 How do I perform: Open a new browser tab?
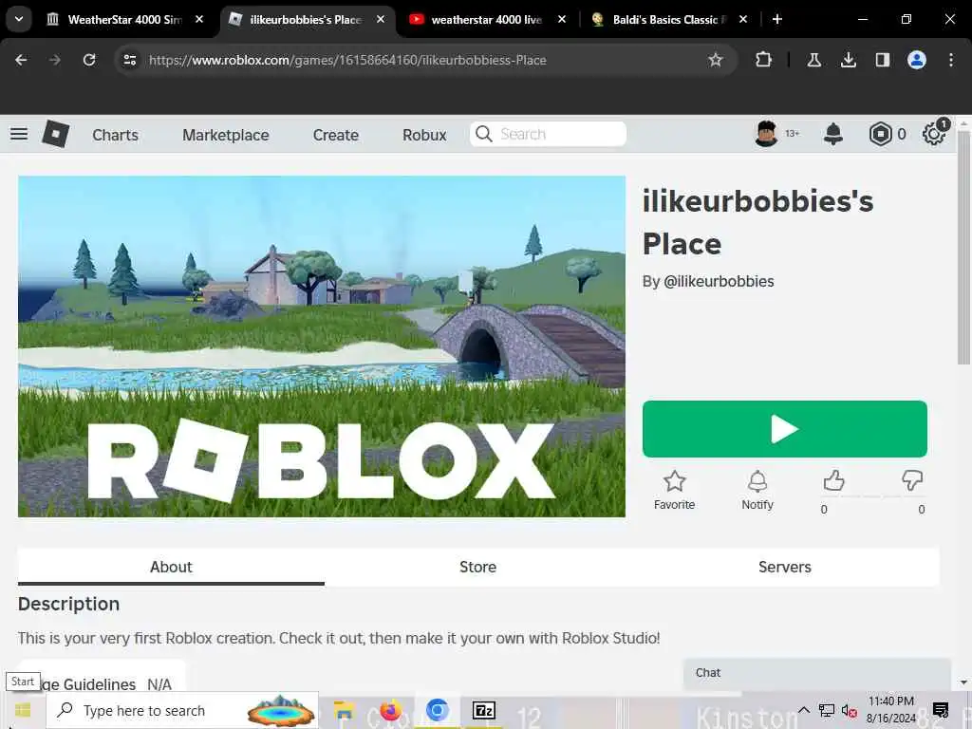776,20
